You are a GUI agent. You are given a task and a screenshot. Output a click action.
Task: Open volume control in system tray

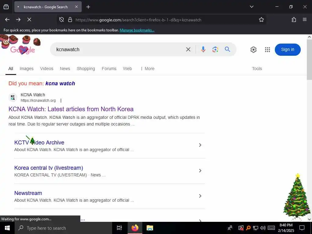[x=263, y=228]
